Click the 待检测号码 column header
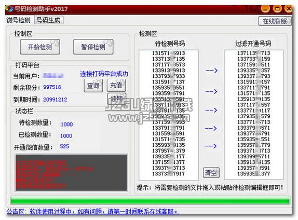 pyautogui.click(x=170, y=44)
